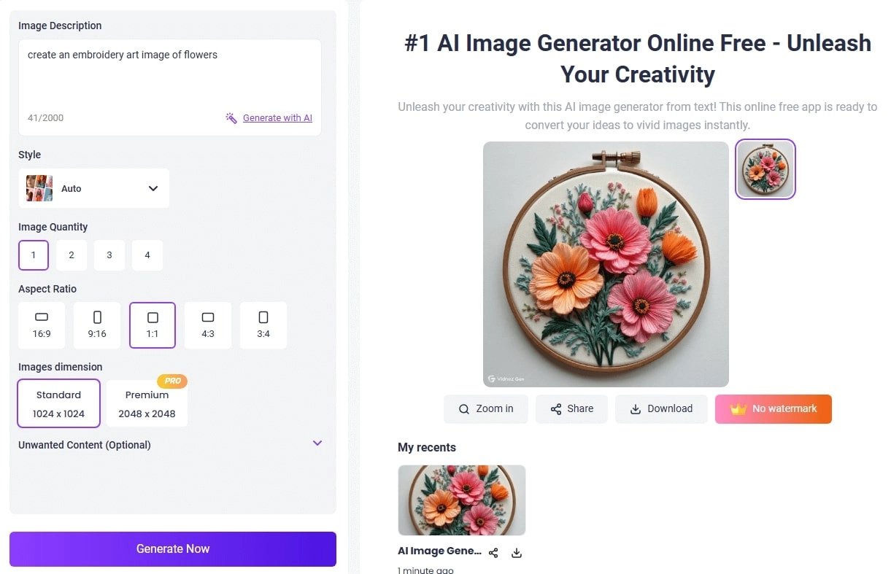Switch to the My recents section thumbnail
This screenshot has height=574, width=891.
click(x=461, y=500)
